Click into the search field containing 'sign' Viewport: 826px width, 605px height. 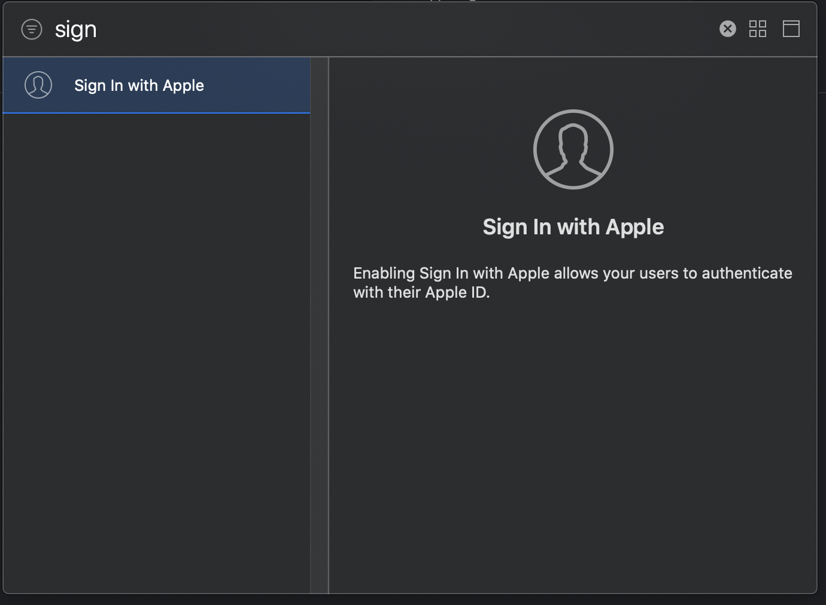76,30
